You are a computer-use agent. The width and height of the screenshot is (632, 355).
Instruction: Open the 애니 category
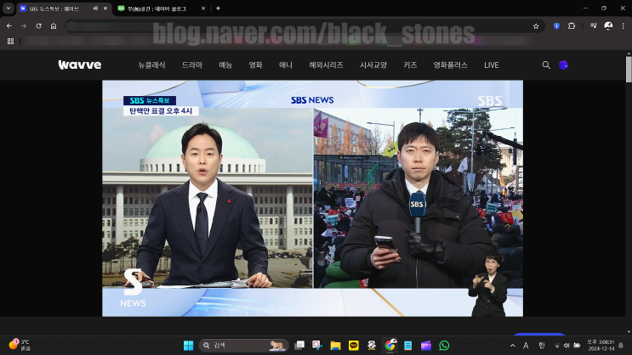point(285,65)
